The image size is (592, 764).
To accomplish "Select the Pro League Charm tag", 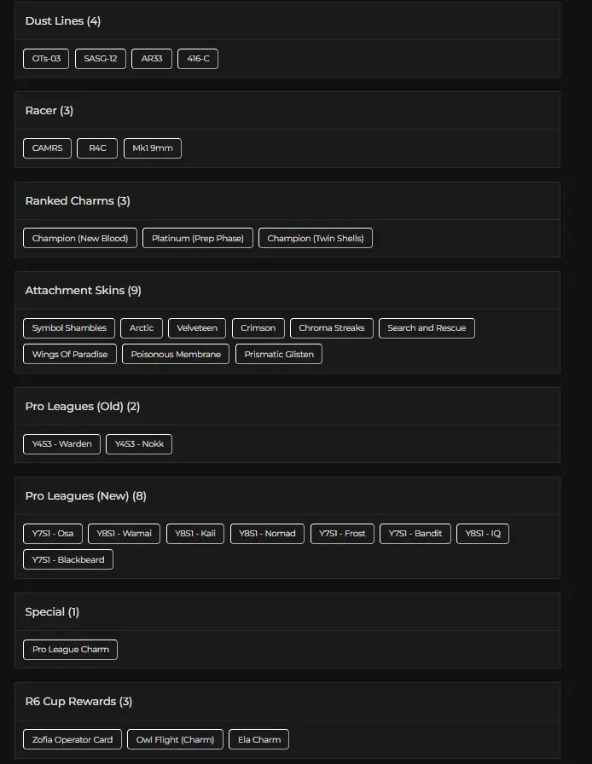I will (71, 650).
